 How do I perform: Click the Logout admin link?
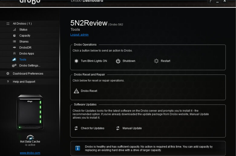79,34
